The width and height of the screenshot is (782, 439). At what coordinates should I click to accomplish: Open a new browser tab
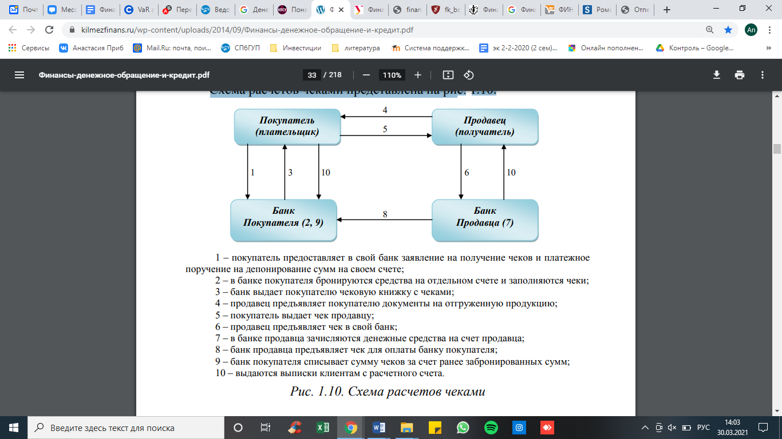click(666, 10)
